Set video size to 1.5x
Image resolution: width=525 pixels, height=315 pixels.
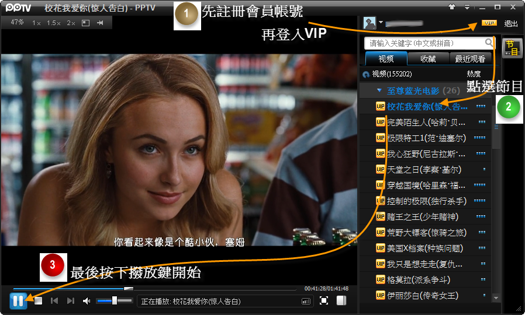(x=54, y=23)
